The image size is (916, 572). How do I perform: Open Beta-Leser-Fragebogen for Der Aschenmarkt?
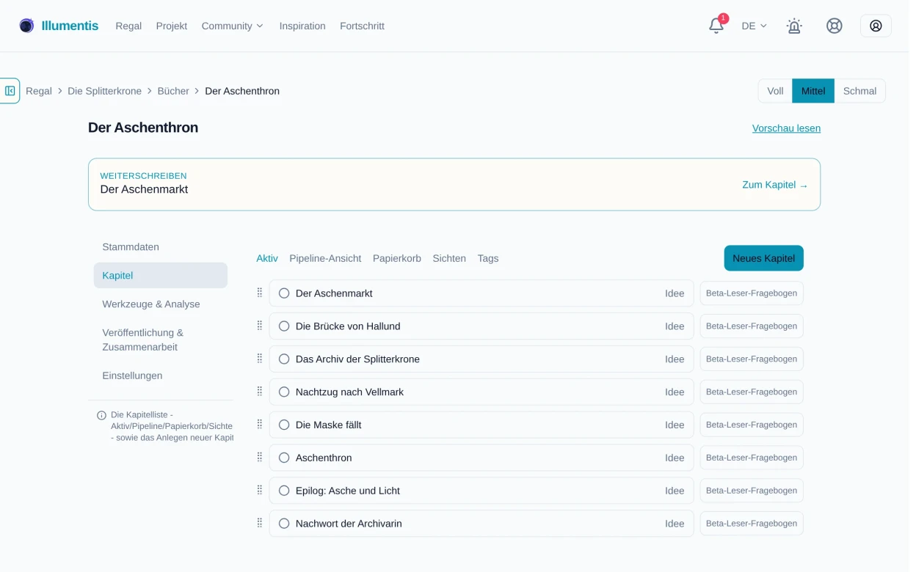pyautogui.click(x=752, y=293)
